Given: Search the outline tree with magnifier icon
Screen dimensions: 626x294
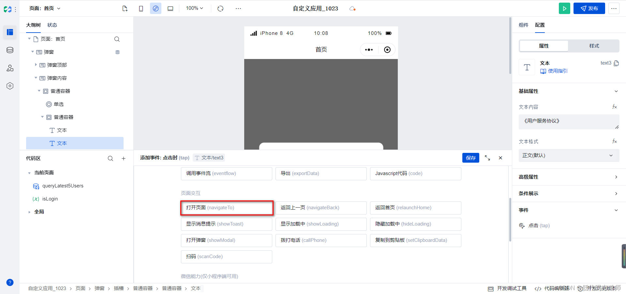Looking at the screenshot, I should tap(117, 39).
